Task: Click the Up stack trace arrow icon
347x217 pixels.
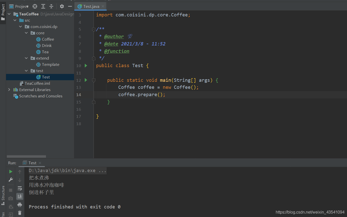Action: [x=20, y=172]
